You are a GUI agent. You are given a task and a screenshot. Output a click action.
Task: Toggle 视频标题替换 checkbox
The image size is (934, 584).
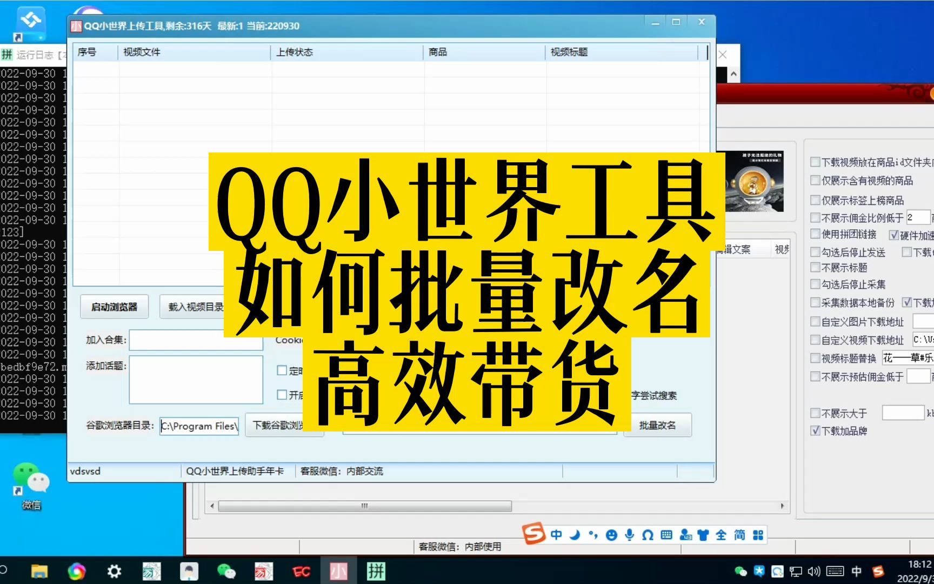pyautogui.click(x=815, y=358)
